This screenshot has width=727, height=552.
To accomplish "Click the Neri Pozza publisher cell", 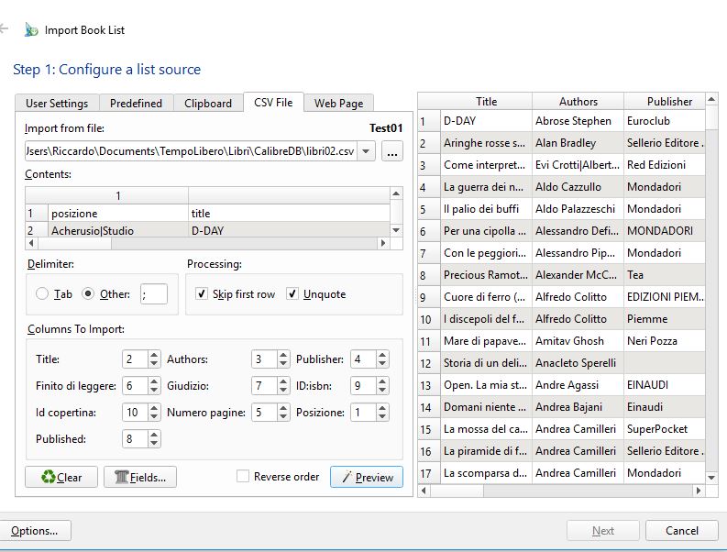I will point(665,341).
